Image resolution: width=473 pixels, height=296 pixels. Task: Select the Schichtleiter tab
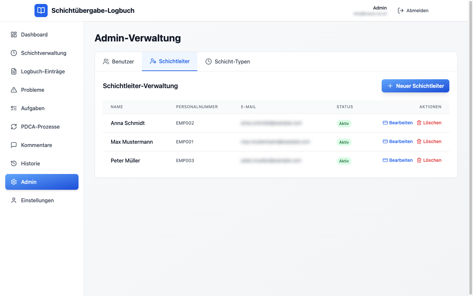(170, 62)
